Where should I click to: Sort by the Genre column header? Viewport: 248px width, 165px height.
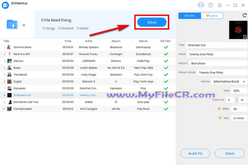click(143, 41)
